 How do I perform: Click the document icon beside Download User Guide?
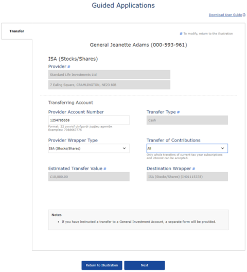tap(244, 15)
